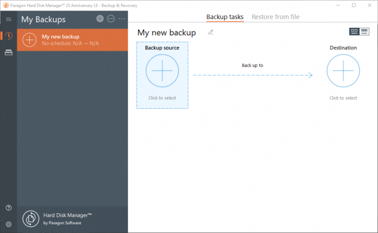This screenshot has height=233, width=378.
Task: Click the plus circle on My new backup item
Action: coord(30,40)
